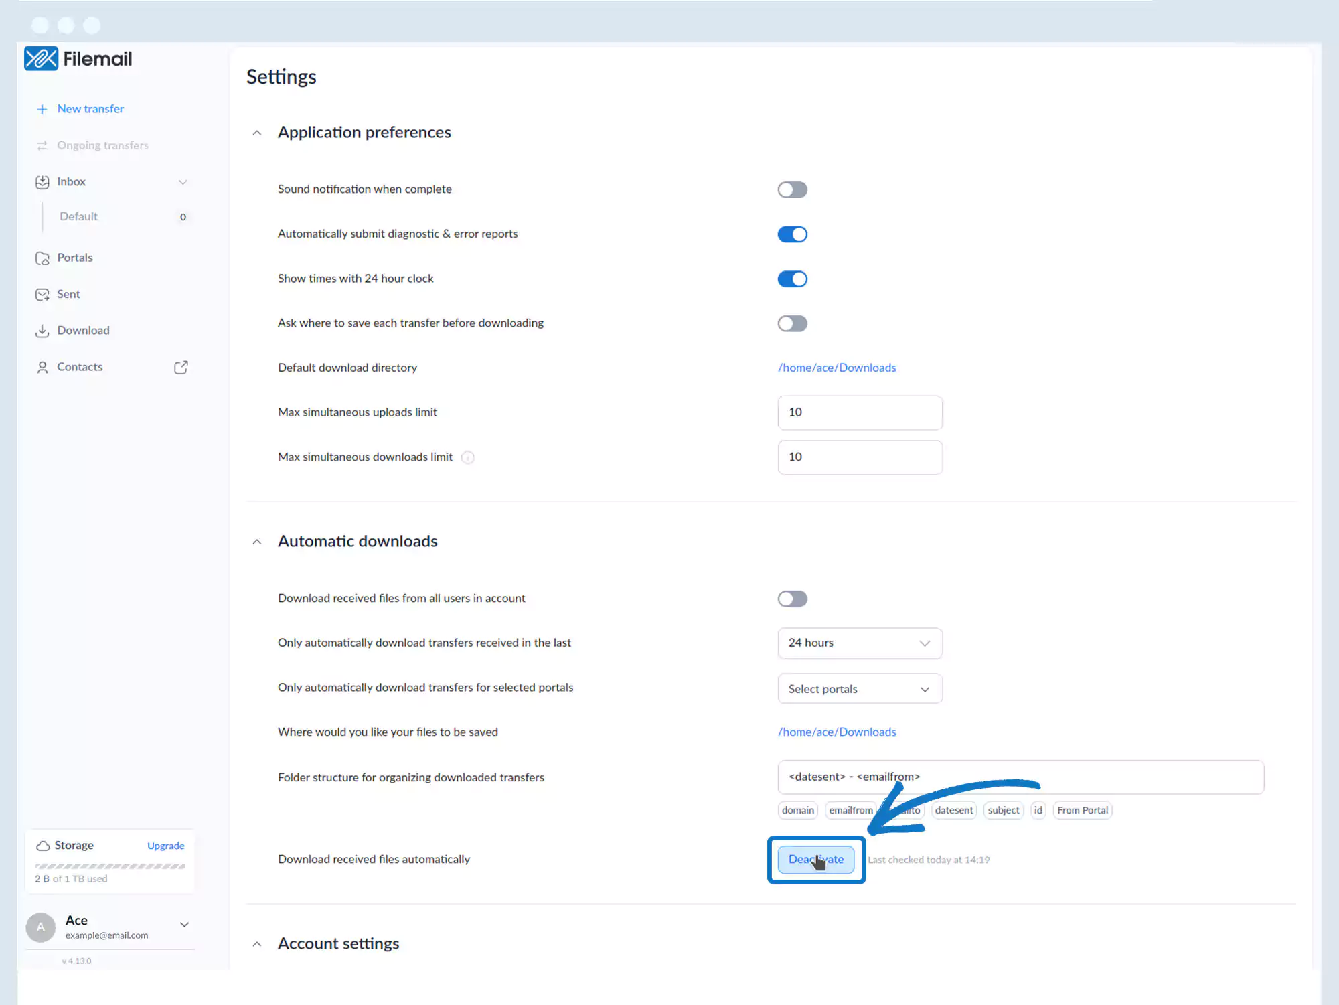Open the Select portals dropdown
The image size is (1339, 1005).
(860, 689)
